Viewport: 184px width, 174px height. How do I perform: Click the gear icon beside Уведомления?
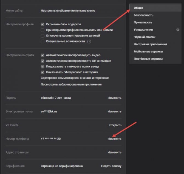tap(178, 30)
